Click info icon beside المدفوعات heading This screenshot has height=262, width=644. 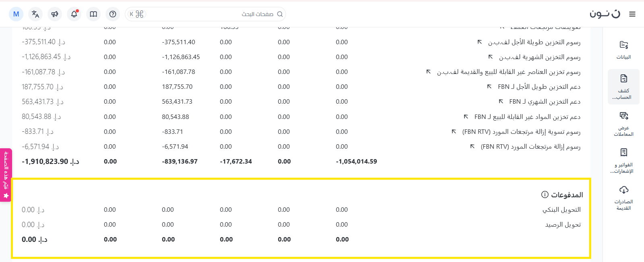pos(545,194)
